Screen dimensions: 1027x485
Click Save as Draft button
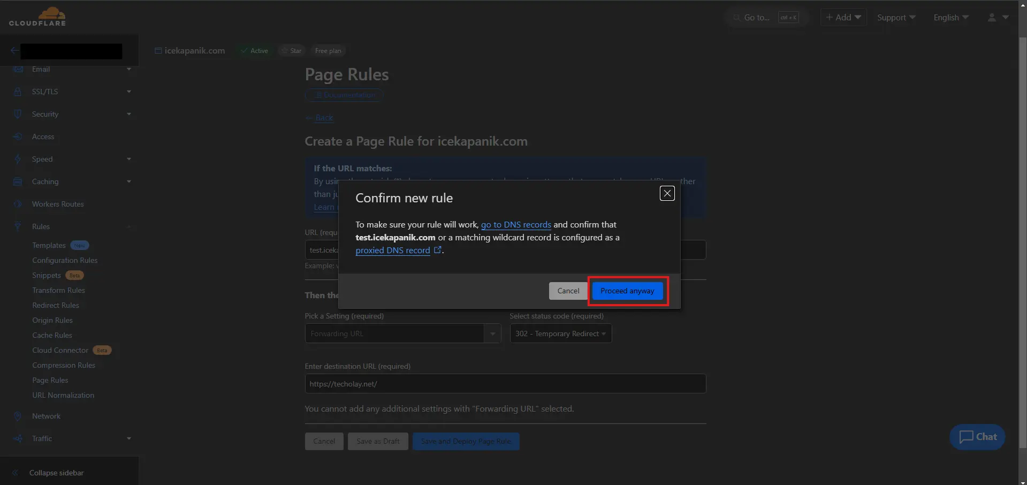[x=378, y=441]
